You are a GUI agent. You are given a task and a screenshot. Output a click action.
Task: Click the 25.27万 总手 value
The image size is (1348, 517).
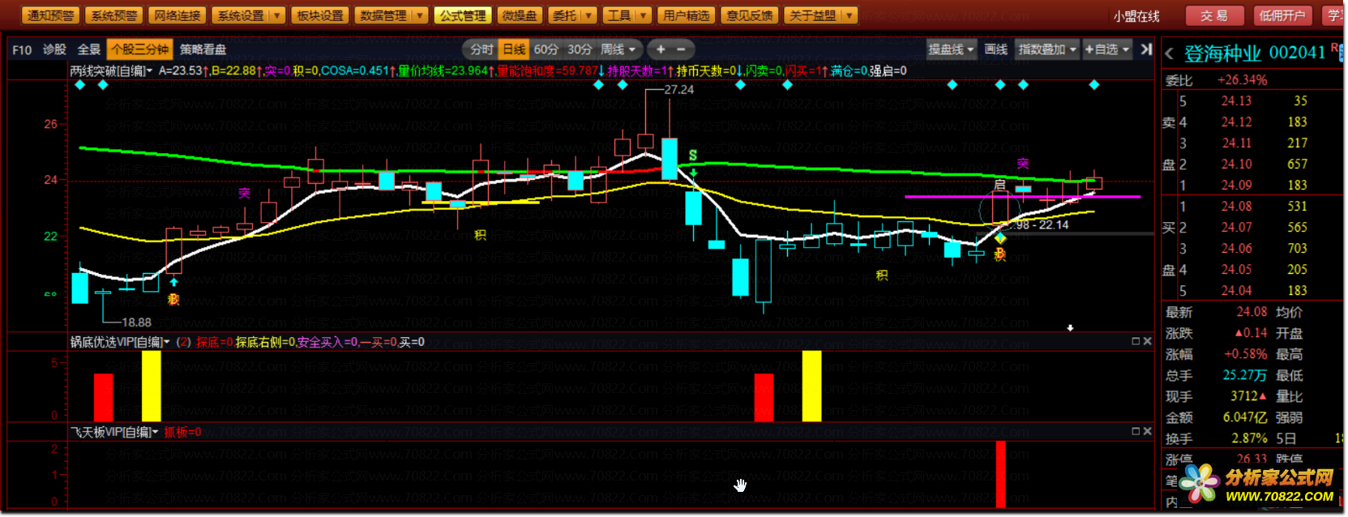coord(1244,375)
